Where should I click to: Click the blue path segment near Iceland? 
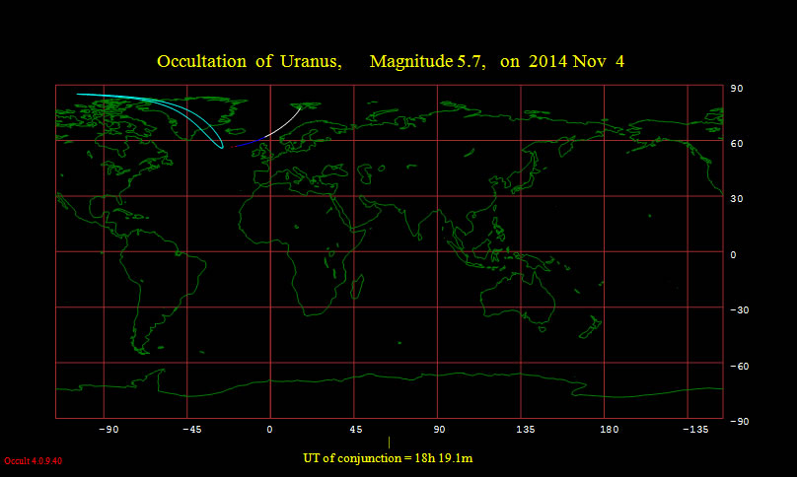252,142
